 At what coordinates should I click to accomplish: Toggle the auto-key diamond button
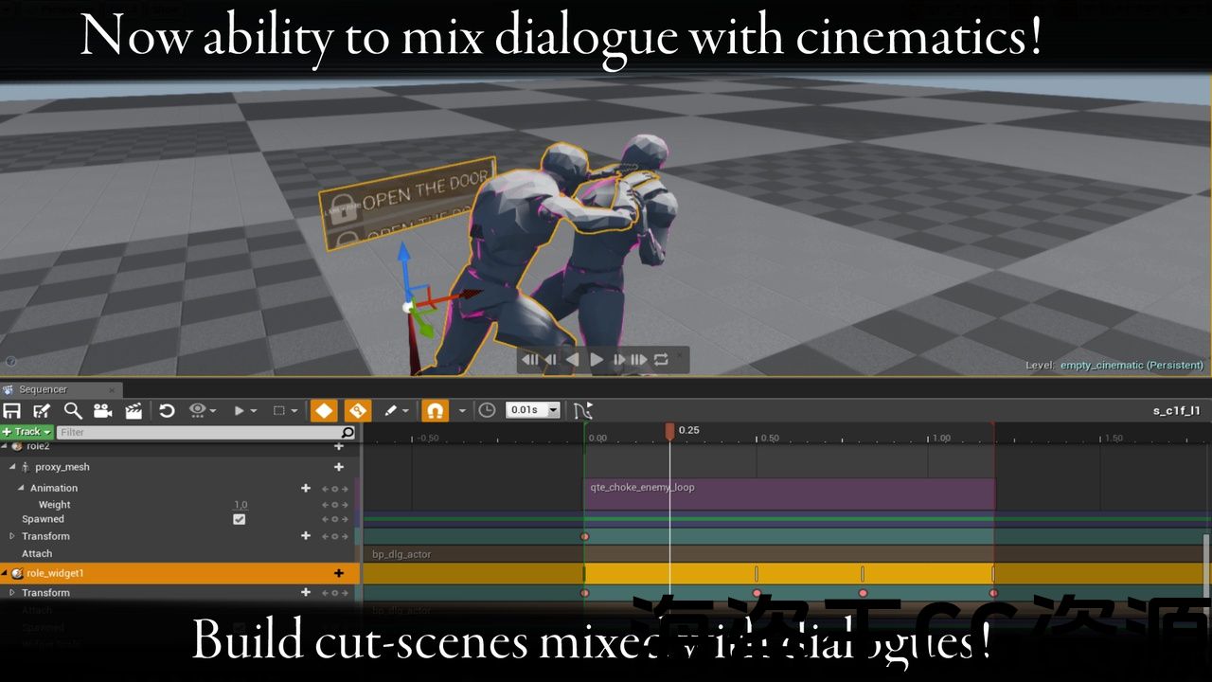(324, 410)
